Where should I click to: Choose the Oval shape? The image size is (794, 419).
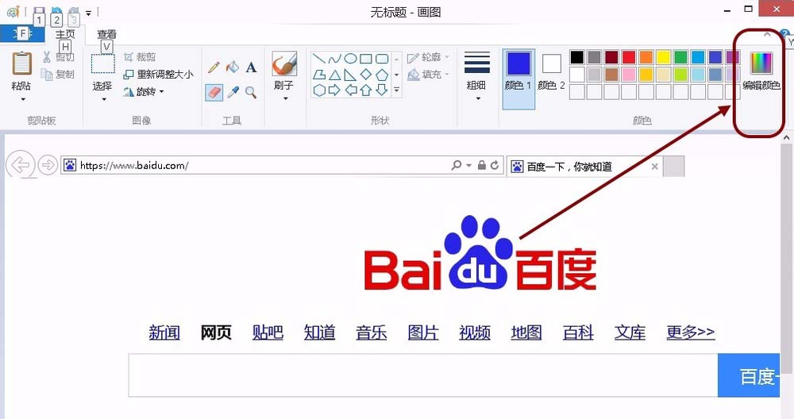pyautogui.click(x=350, y=59)
